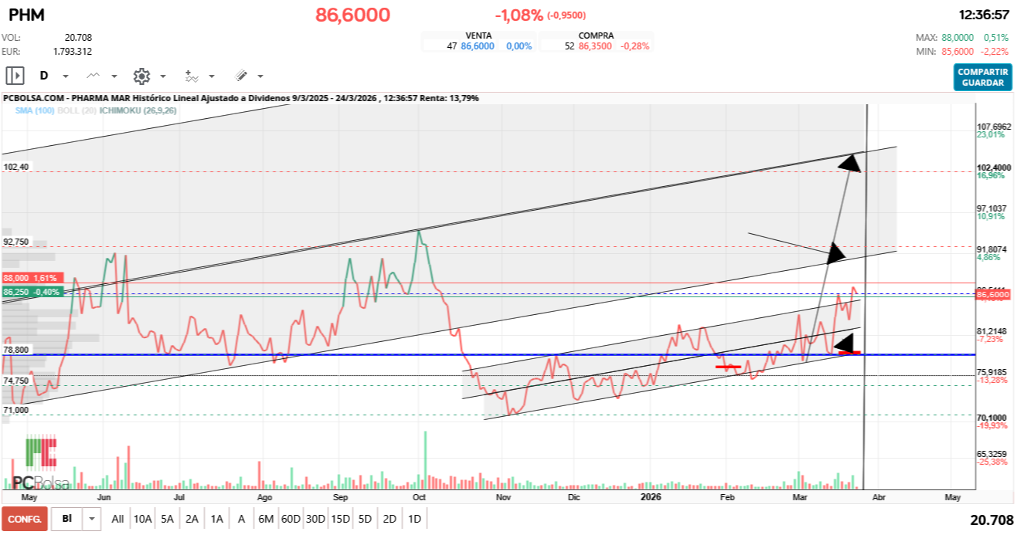Click the VENTA price 86,6000
1024x535 pixels.
[x=477, y=46]
